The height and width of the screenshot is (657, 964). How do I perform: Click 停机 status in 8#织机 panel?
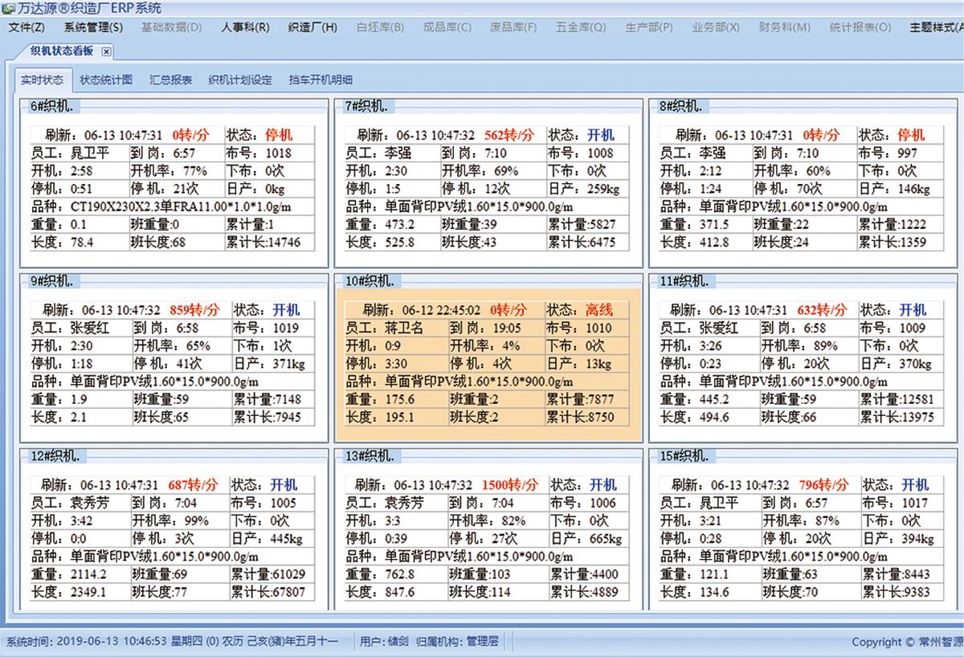[911, 135]
